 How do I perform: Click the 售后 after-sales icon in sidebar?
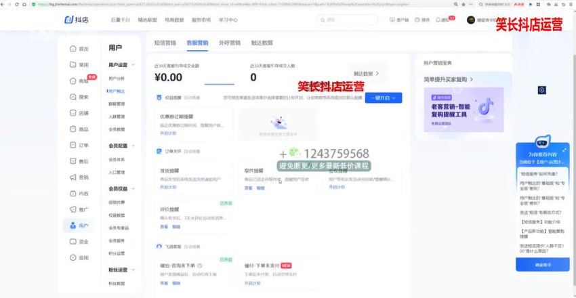pos(73,161)
